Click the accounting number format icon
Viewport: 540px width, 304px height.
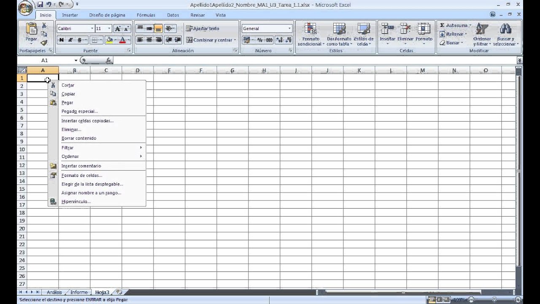[x=247, y=40]
